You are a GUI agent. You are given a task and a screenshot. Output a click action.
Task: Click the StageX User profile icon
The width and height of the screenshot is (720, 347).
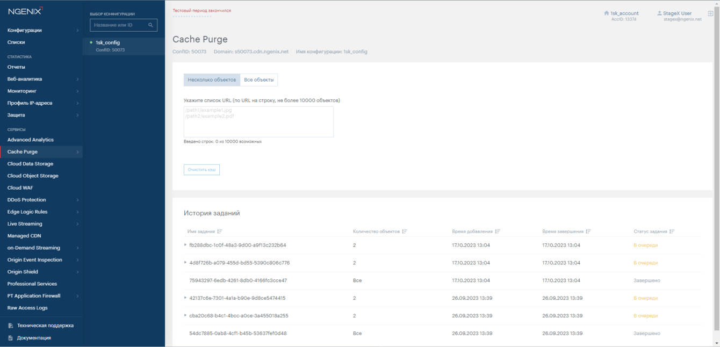pyautogui.click(x=659, y=13)
